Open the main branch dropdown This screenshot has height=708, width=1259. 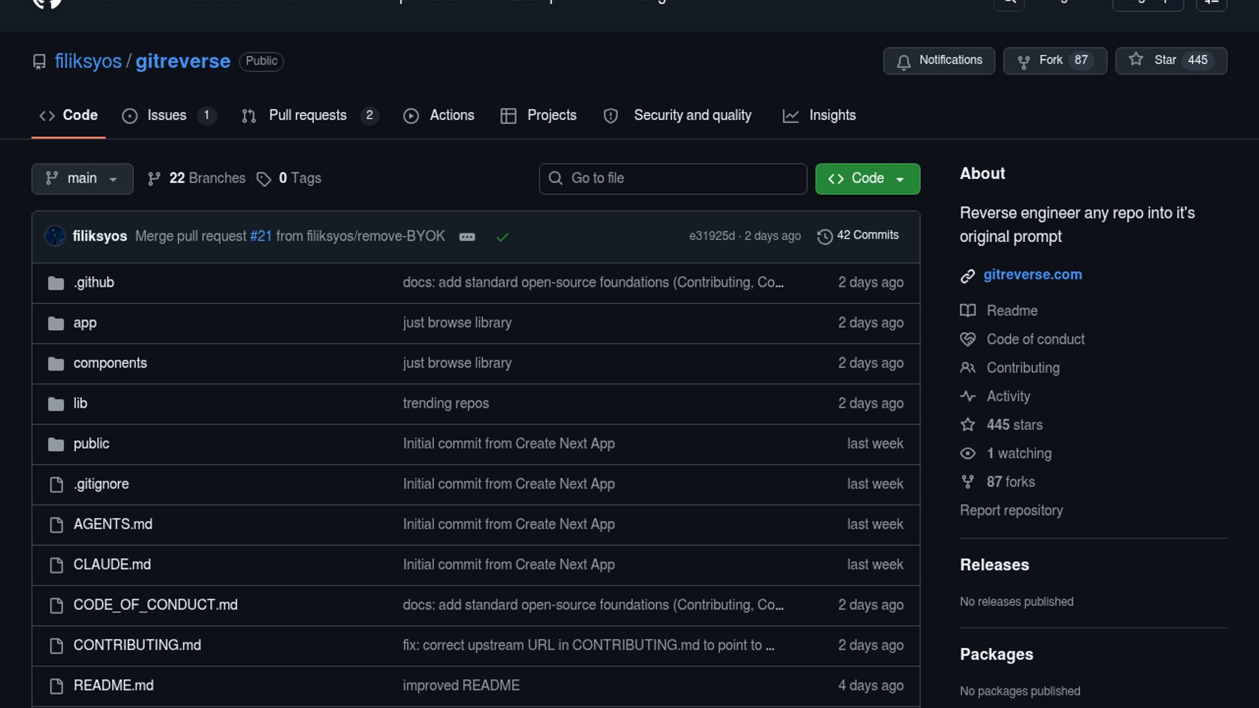point(82,178)
